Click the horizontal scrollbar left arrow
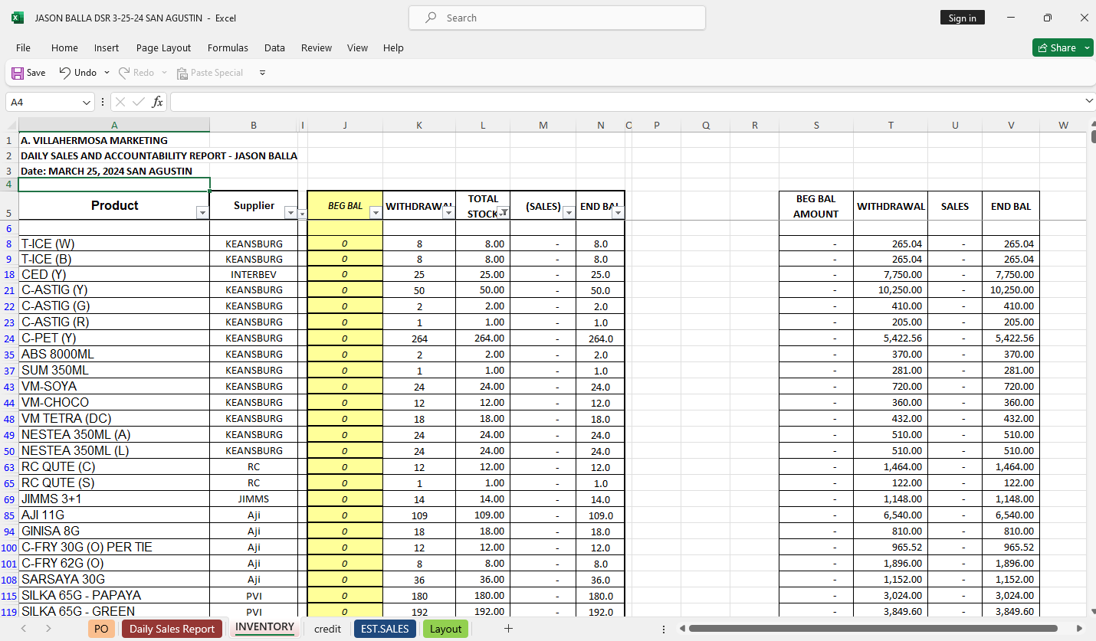 coord(682,629)
